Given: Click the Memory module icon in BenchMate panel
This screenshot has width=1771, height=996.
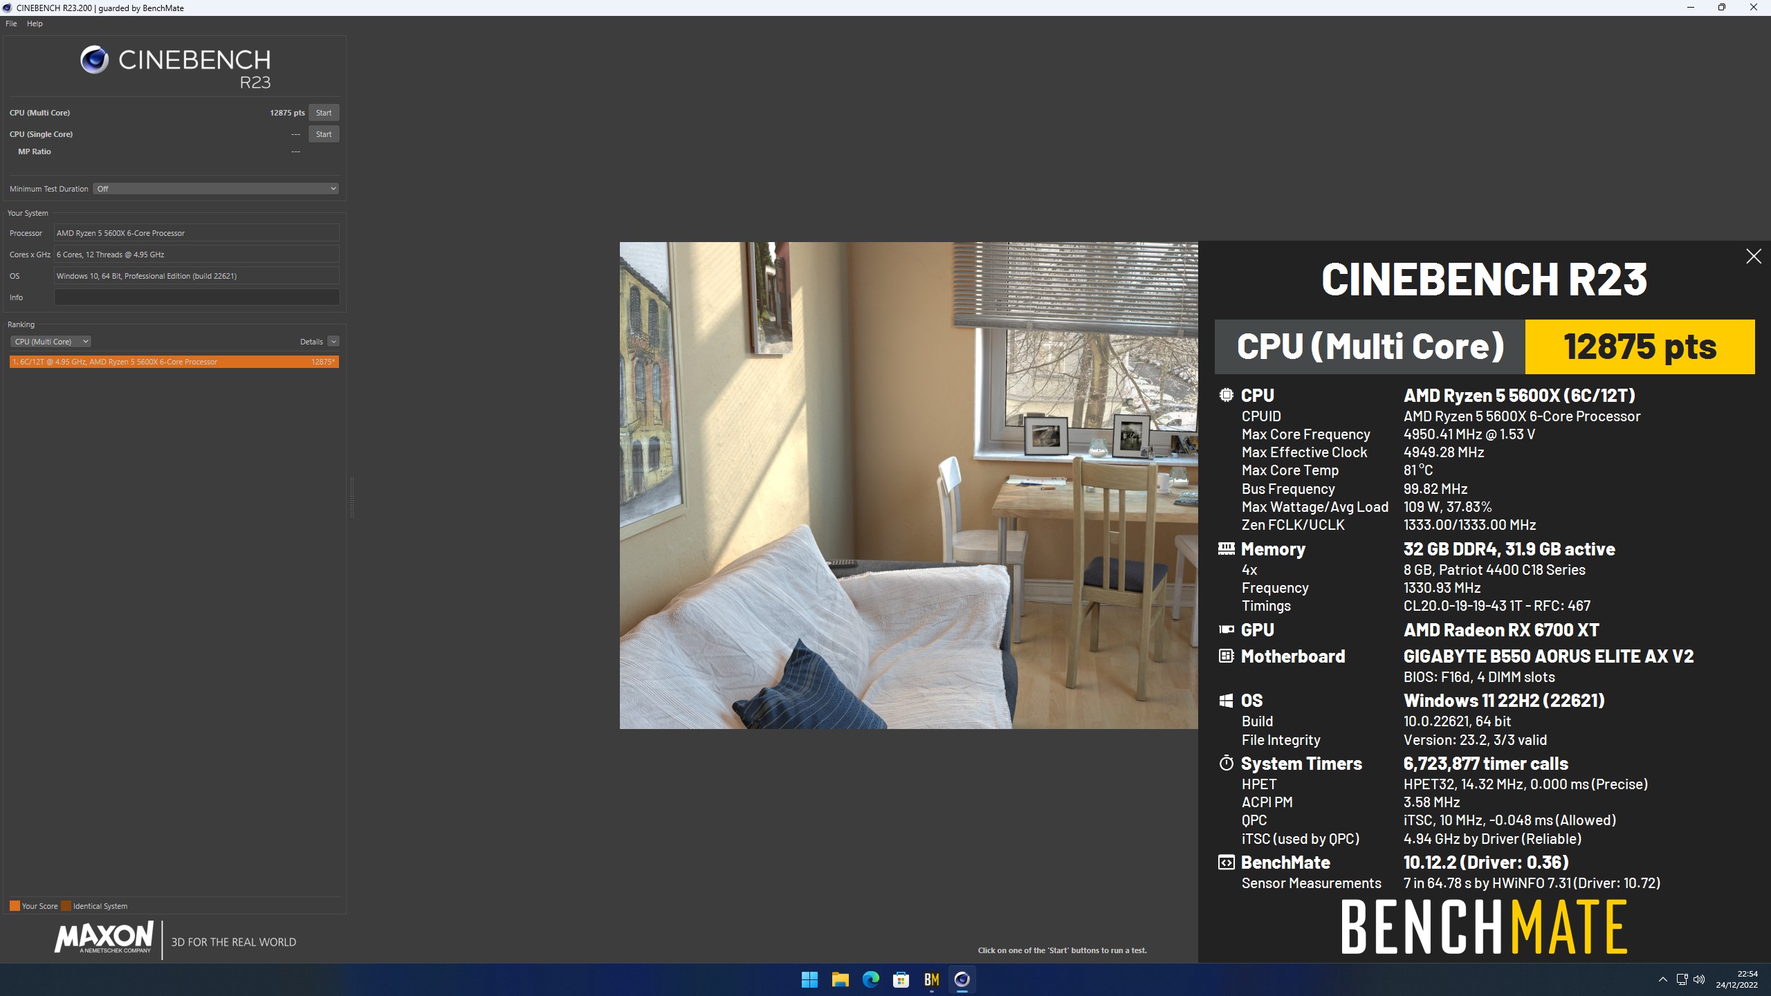Looking at the screenshot, I should (1226, 549).
